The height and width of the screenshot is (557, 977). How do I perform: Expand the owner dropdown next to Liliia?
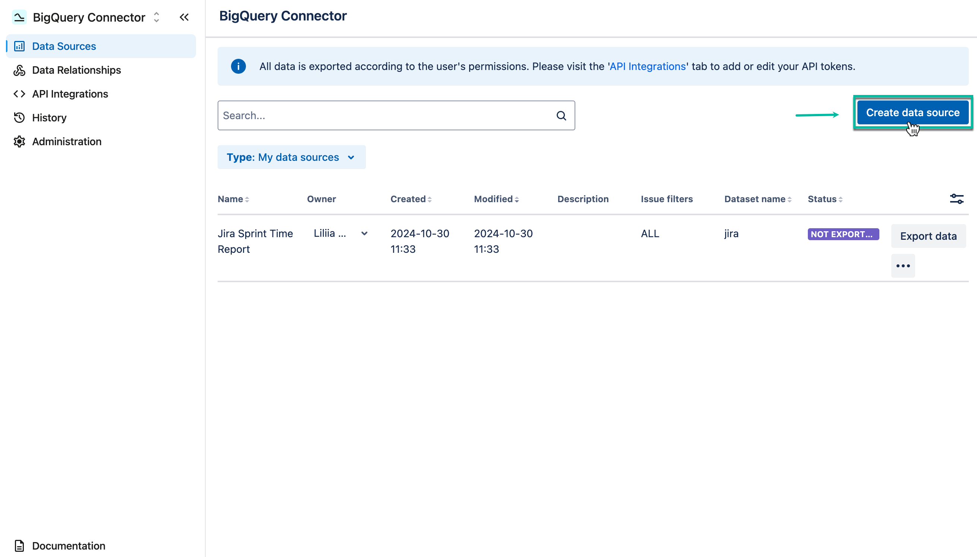tap(364, 233)
